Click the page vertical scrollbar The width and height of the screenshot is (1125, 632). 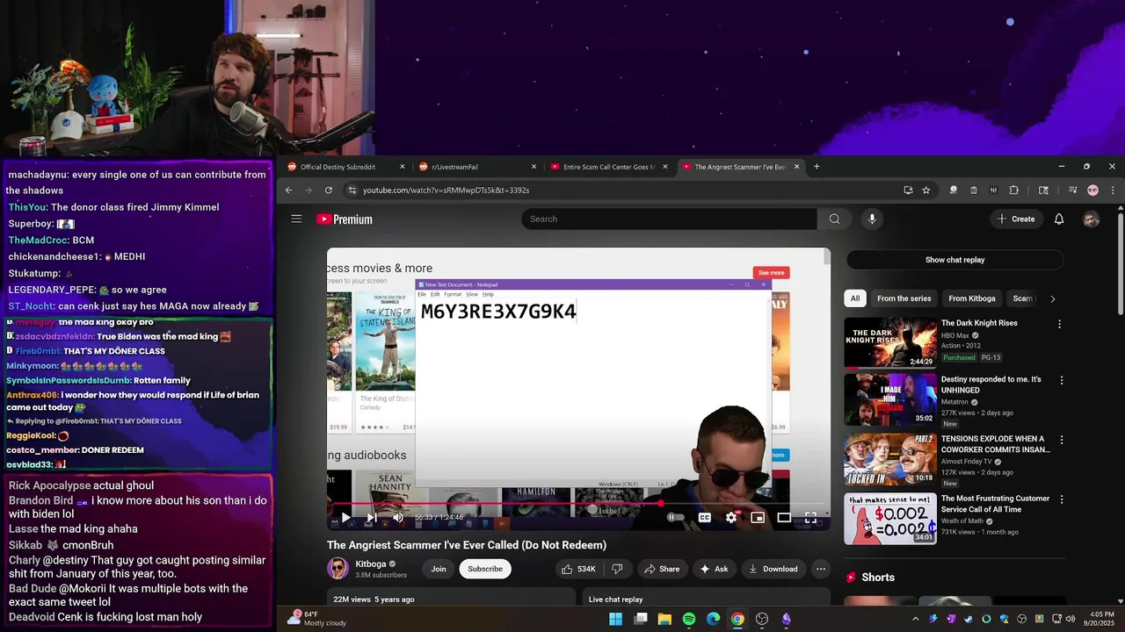(x=1120, y=263)
